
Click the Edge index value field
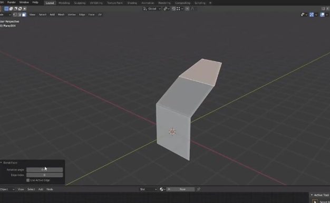click(45, 175)
